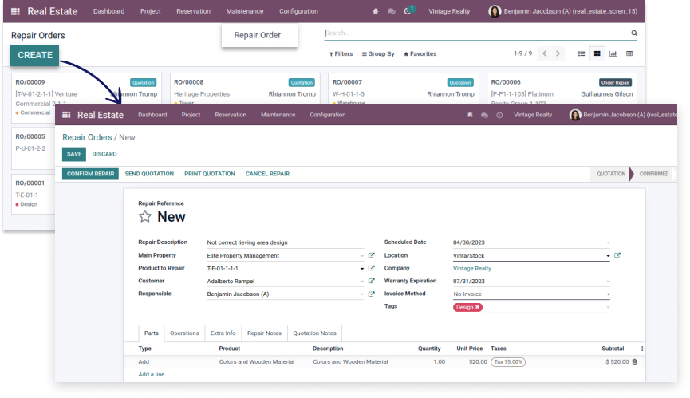Click the Add a line link
This screenshot has height=398, width=690.
click(152, 374)
